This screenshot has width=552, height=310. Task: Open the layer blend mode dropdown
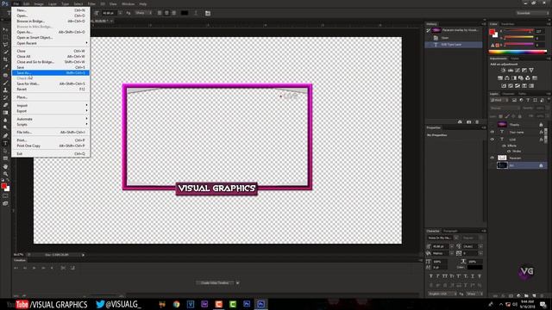click(x=505, y=108)
